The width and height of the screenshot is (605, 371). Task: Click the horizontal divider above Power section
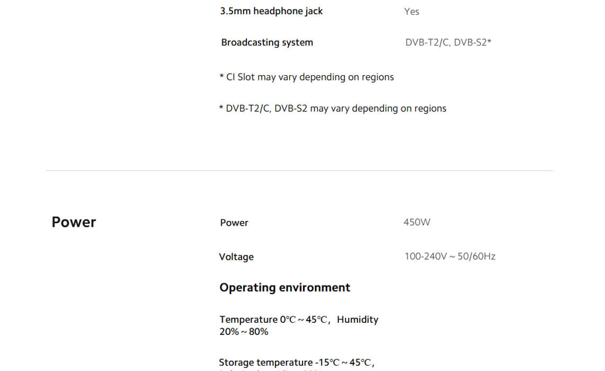click(299, 171)
